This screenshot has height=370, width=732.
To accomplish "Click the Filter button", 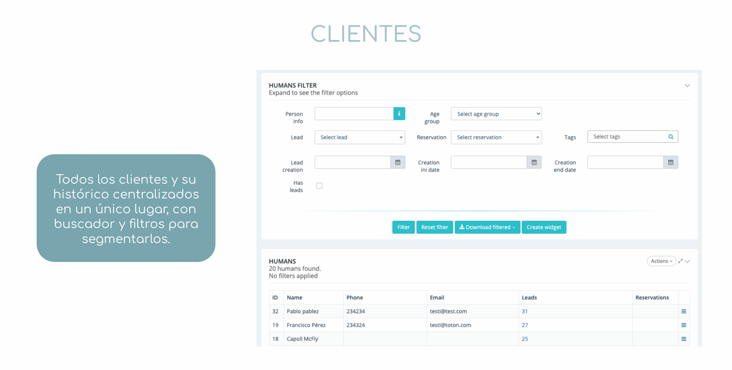I will 403,227.
